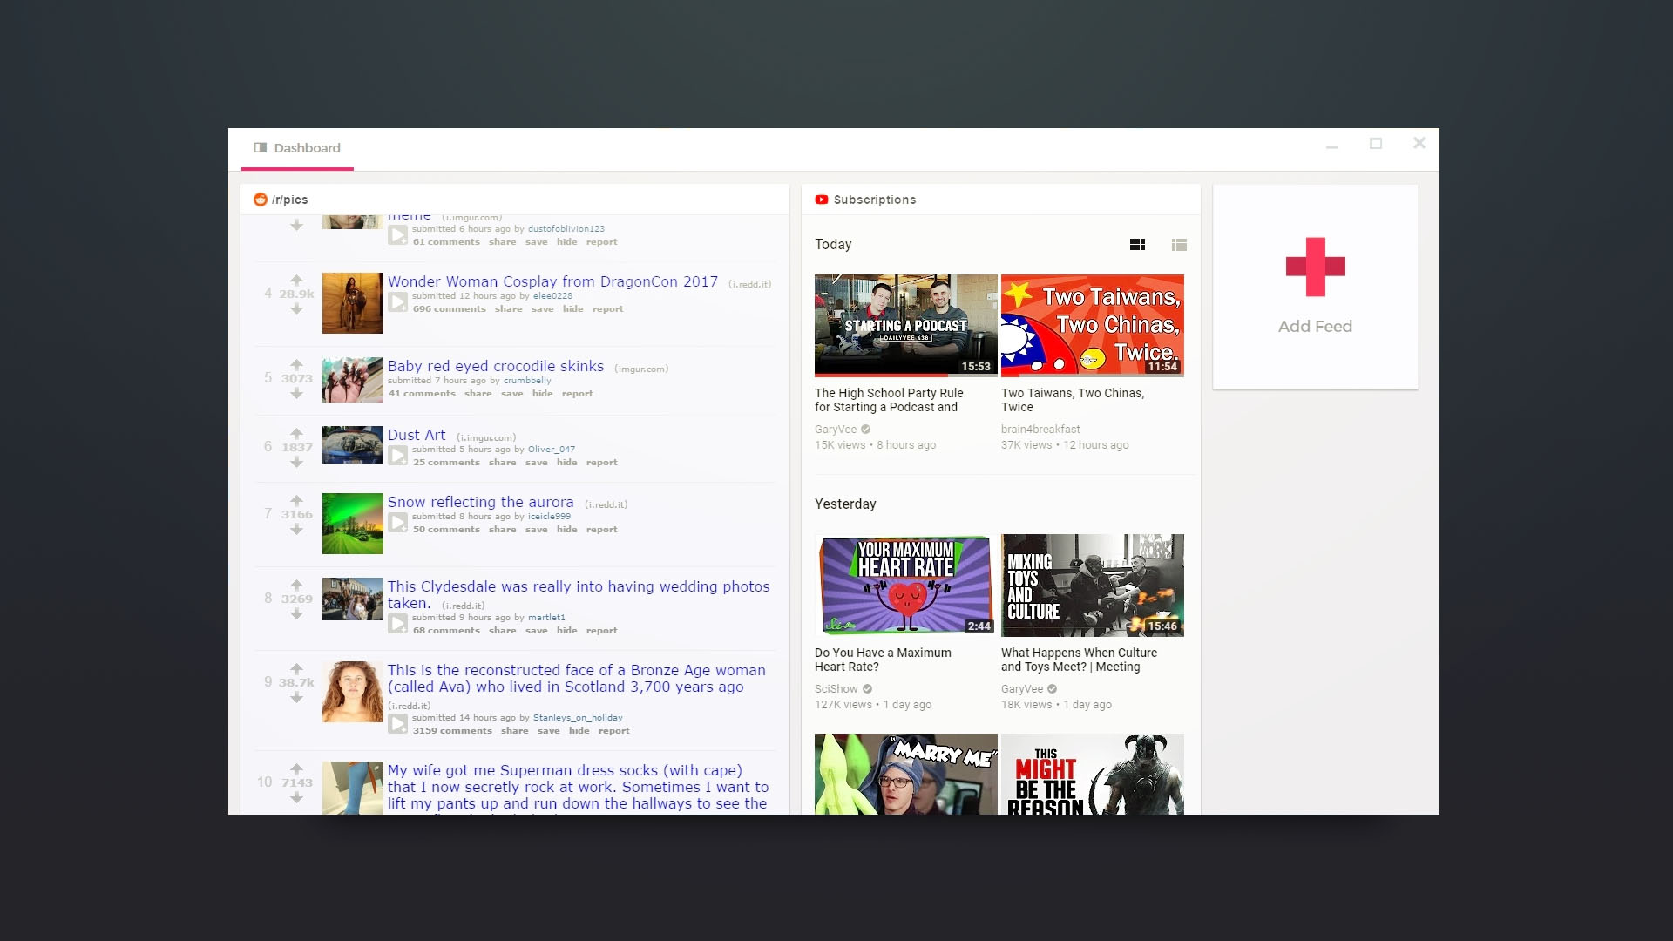This screenshot has height=941, width=1673.
Task: Open the Wonder Woman Cosplay thumbnail
Action: click(352, 303)
